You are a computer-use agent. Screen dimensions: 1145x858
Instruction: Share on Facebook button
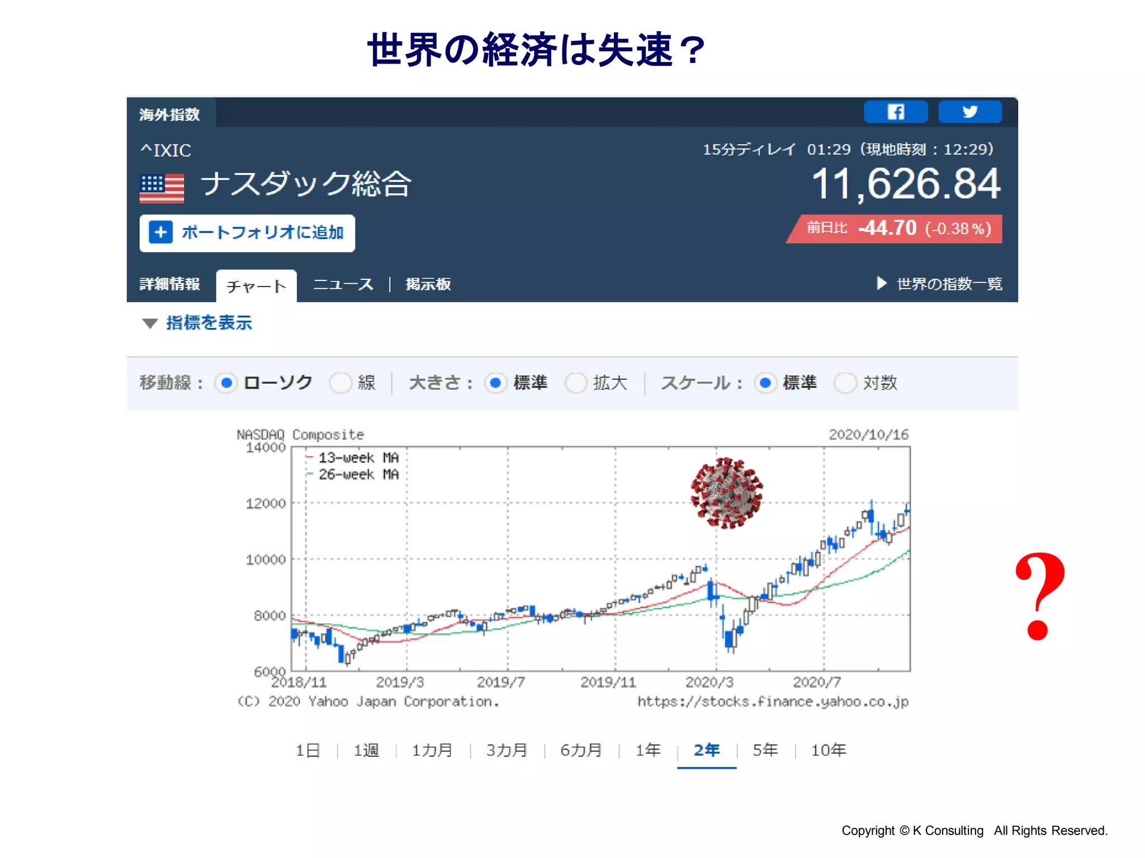point(896,112)
